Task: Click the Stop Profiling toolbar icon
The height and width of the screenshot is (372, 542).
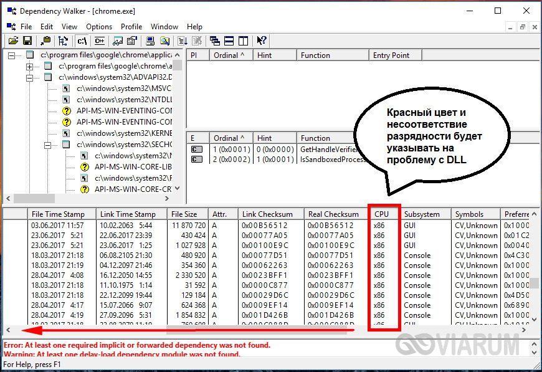Action: click(197, 41)
